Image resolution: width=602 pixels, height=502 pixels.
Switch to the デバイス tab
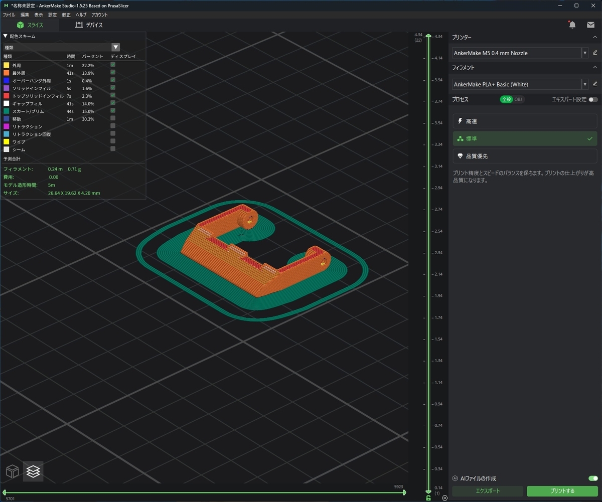coord(89,25)
